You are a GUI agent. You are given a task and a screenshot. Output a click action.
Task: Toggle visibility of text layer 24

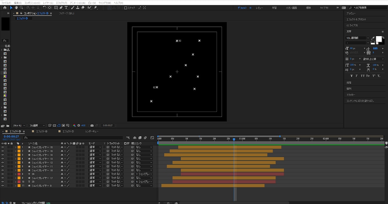point(3,174)
